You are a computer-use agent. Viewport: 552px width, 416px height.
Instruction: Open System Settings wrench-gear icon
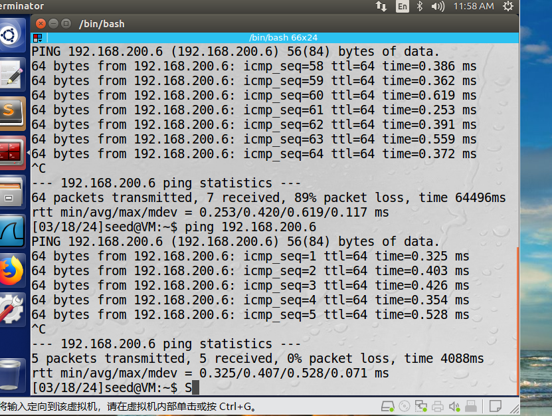tap(12, 309)
